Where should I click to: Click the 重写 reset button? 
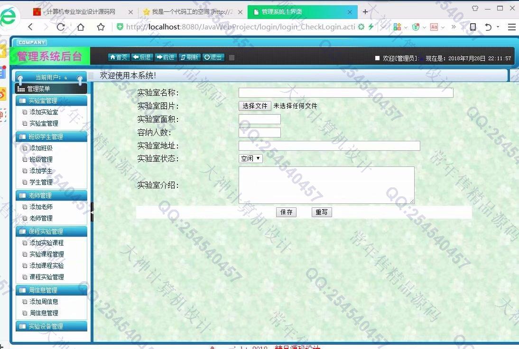(322, 212)
